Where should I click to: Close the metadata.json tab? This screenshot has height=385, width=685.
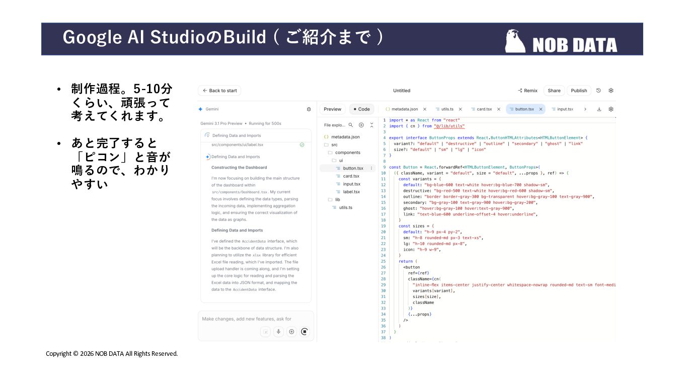[425, 109]
